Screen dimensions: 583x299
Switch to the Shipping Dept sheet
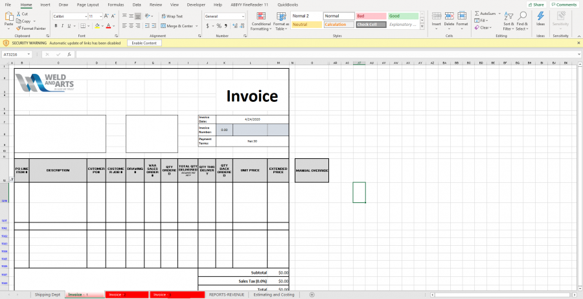tap(47, 294)
